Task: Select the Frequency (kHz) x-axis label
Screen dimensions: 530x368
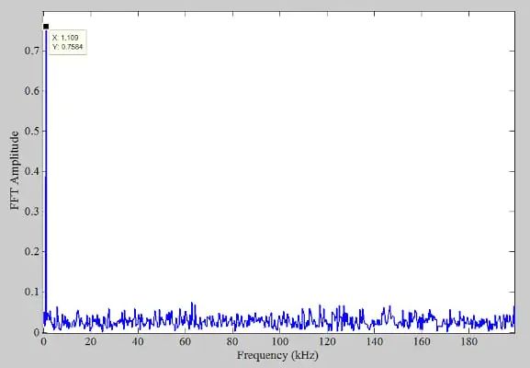Action: [277, 355]
